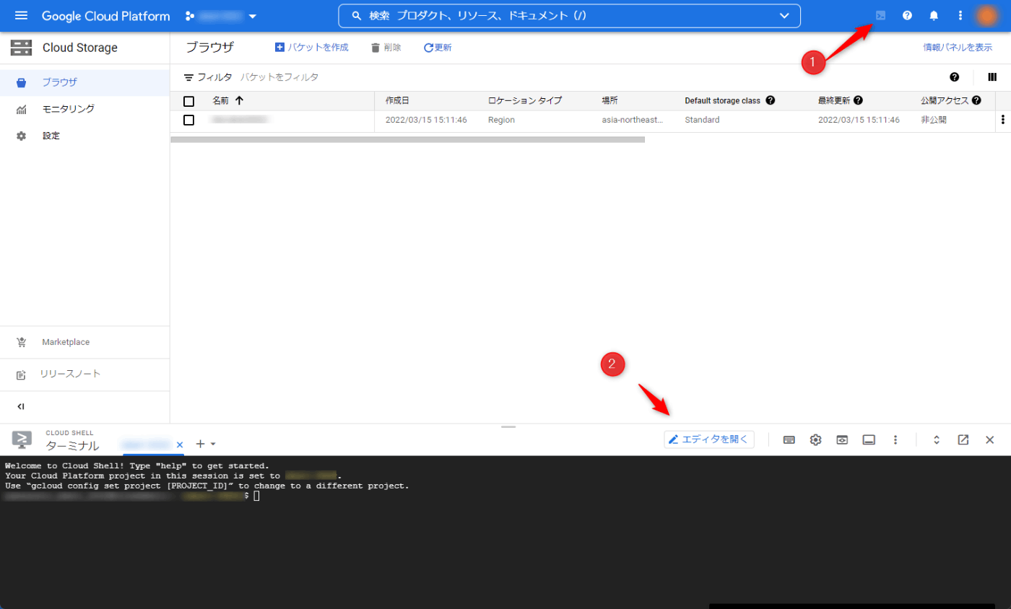This screenshot has height=609, width=1011.
Task: Open Cloud Shell in new window
Action: (x=963, y=439)
